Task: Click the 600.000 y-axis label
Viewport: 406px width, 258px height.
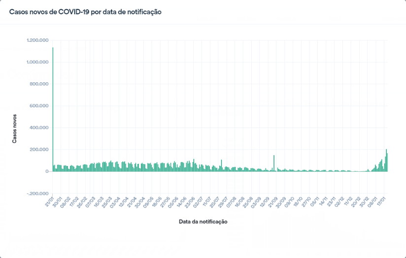Action: click(39, 106)
